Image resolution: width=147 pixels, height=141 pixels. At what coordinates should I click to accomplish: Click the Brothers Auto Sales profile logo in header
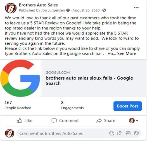[x=11, y=8]
